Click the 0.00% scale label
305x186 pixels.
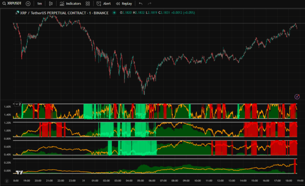(x=7, y=170)
